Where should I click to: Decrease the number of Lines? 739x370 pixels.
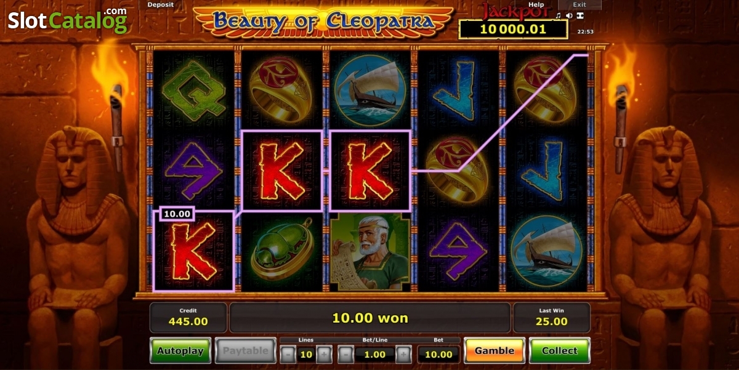288,354
